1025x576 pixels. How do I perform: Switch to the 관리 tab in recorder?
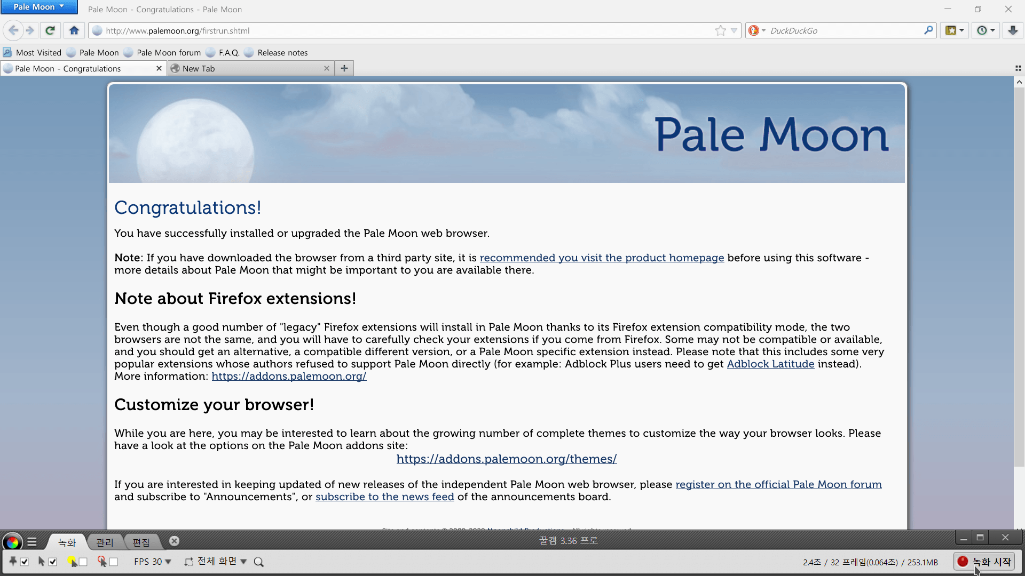click(105, 542)
